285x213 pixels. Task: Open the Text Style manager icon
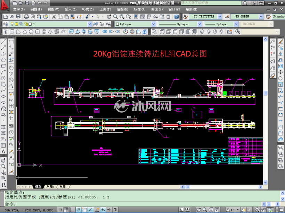[x=185, y=17]
